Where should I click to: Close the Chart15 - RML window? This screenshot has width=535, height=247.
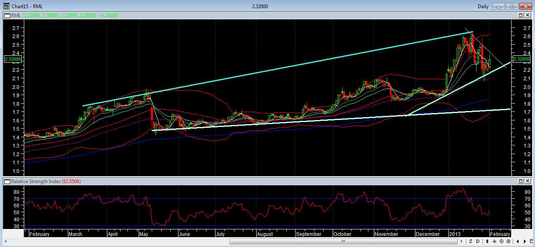point(525,6)
